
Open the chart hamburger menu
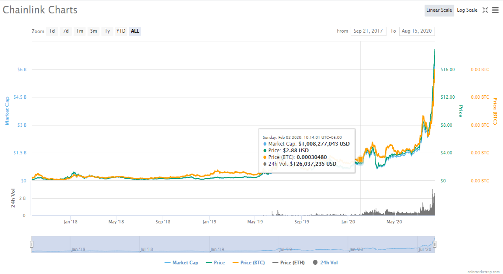tap(495, 10)
